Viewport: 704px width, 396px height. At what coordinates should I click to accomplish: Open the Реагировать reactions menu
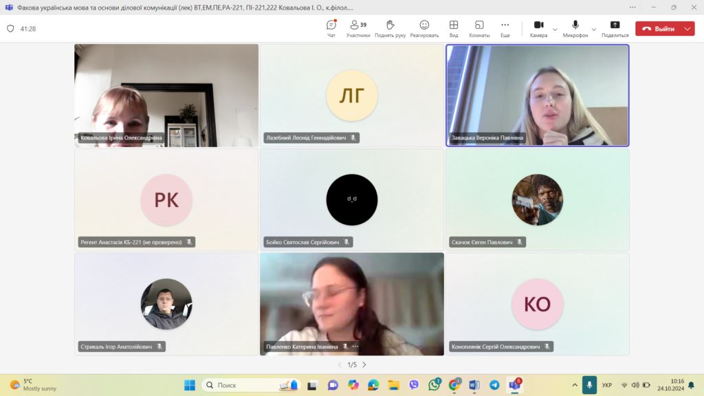point(424,28)
